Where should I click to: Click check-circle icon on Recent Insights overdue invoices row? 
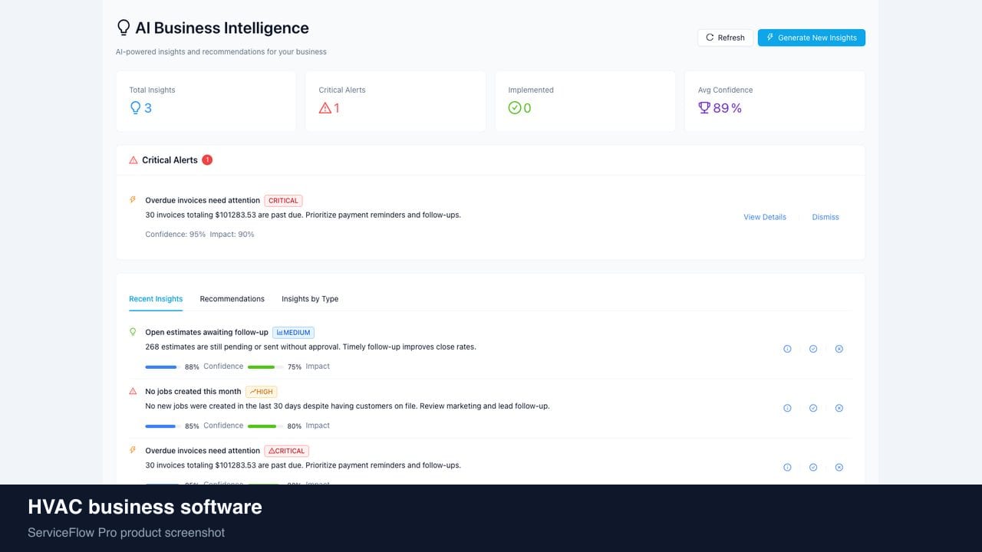[813, 467]
